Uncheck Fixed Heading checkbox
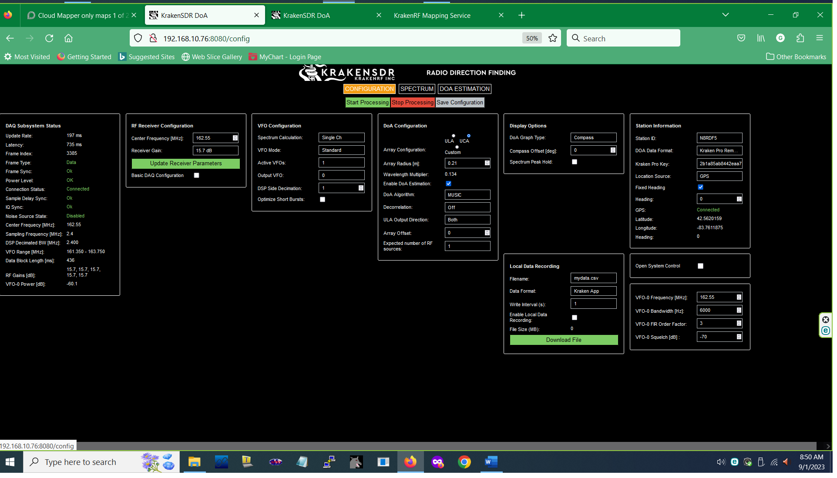 click(701, 187)
